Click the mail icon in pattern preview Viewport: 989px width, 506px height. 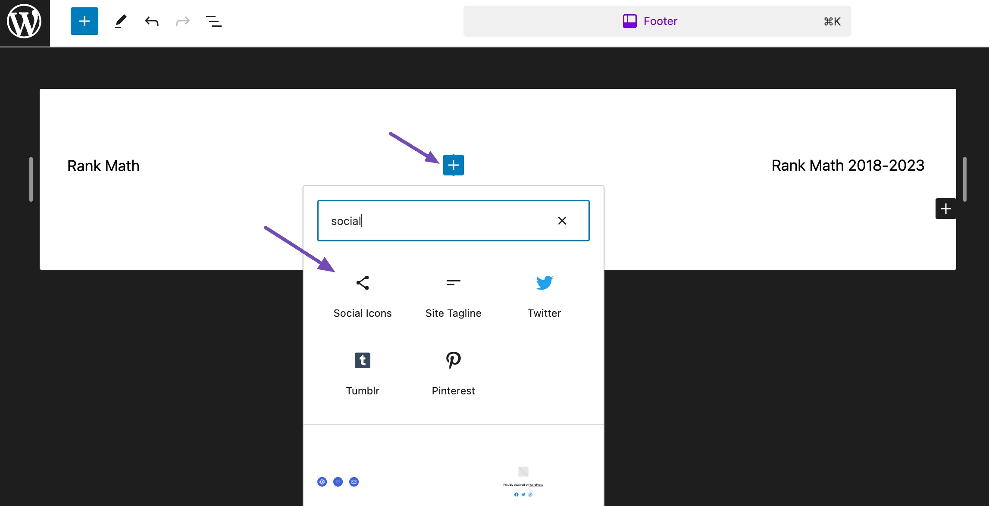click(x=354, y=482)
